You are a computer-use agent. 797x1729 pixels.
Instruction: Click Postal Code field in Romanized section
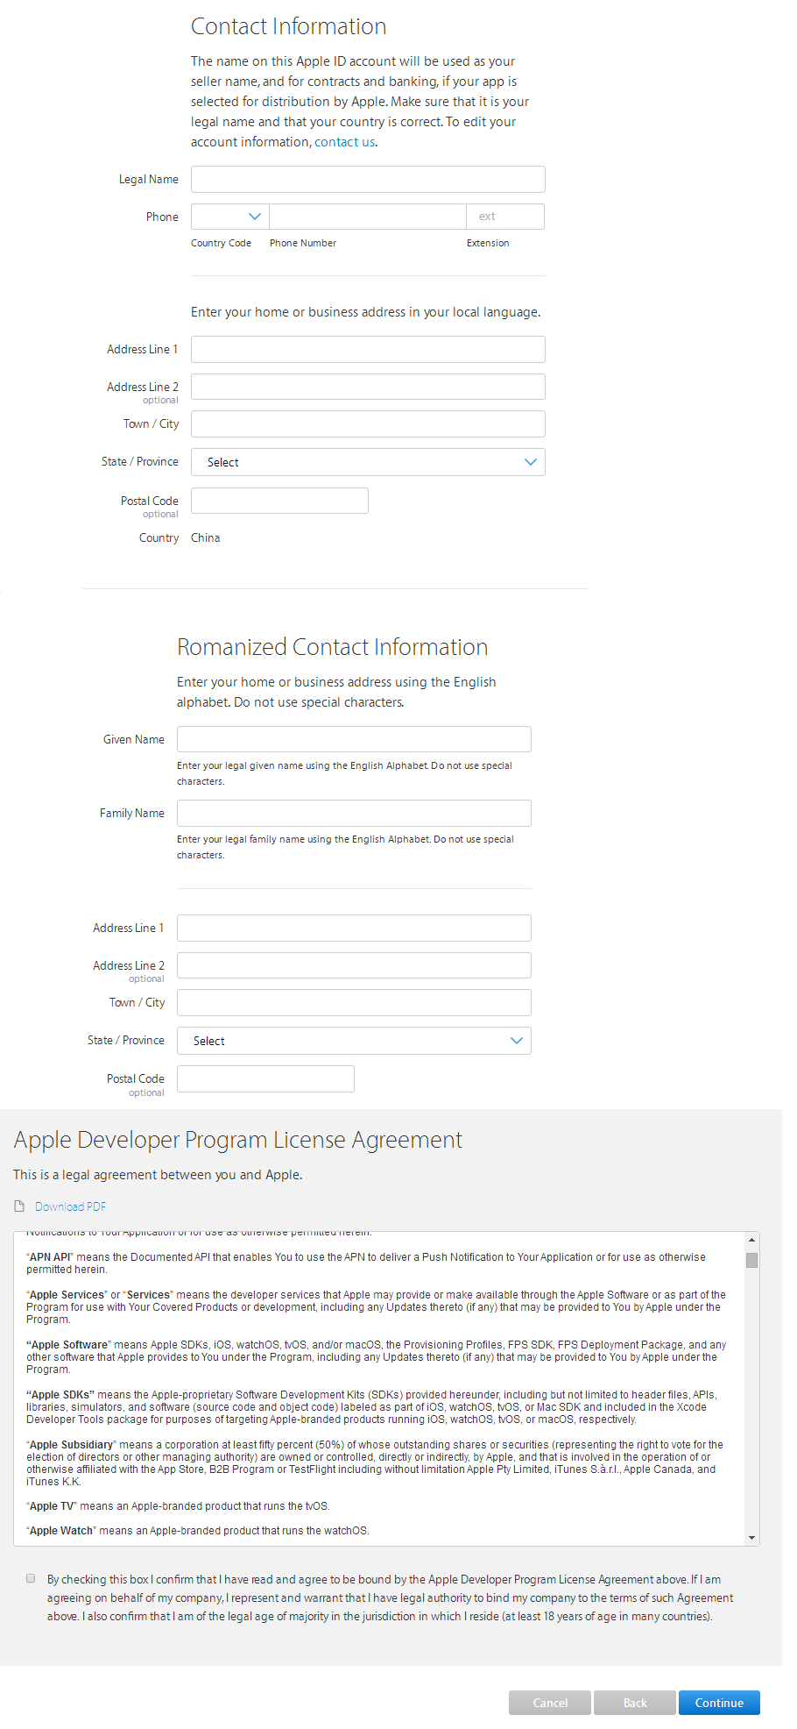(265, 1078)
